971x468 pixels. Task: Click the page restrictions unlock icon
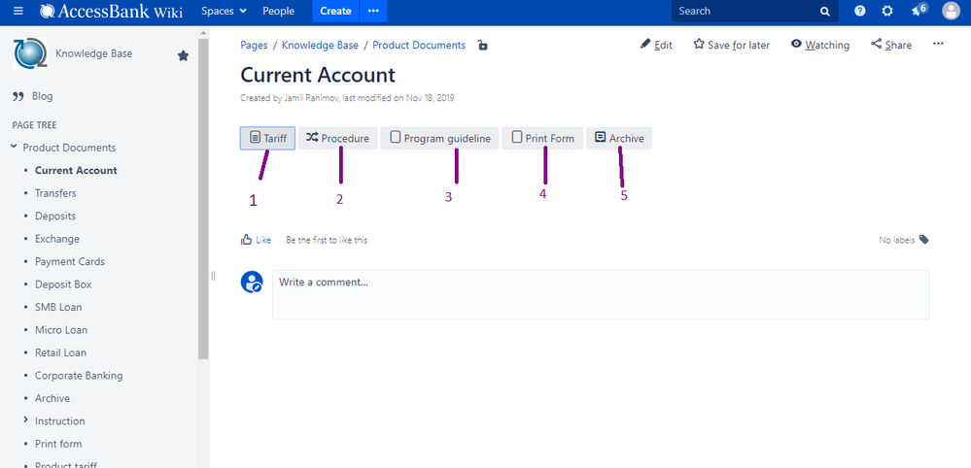click(482, 45)
